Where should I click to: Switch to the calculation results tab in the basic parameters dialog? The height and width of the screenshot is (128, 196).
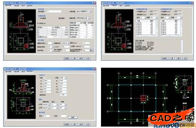(x=16, y=6)
